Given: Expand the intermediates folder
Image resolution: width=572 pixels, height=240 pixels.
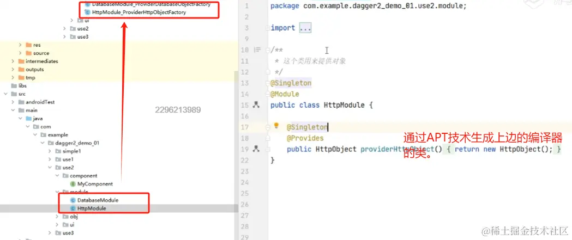Looking at the screenshot, I should (x=13, y=61).
